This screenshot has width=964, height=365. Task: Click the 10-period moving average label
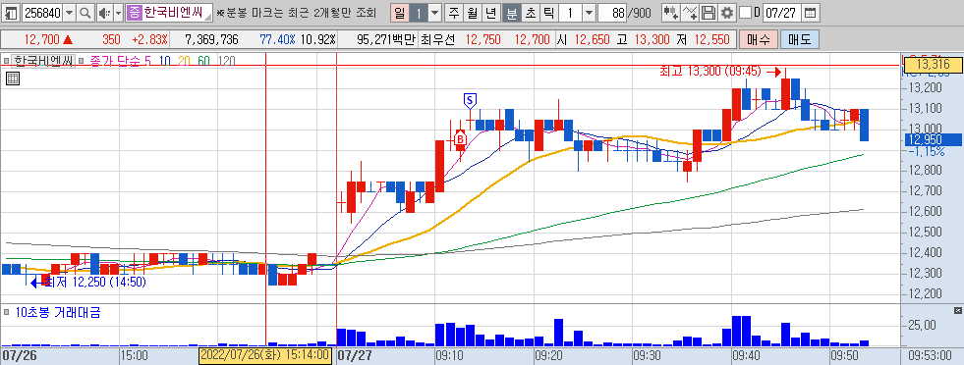click(x=164, y=60)
